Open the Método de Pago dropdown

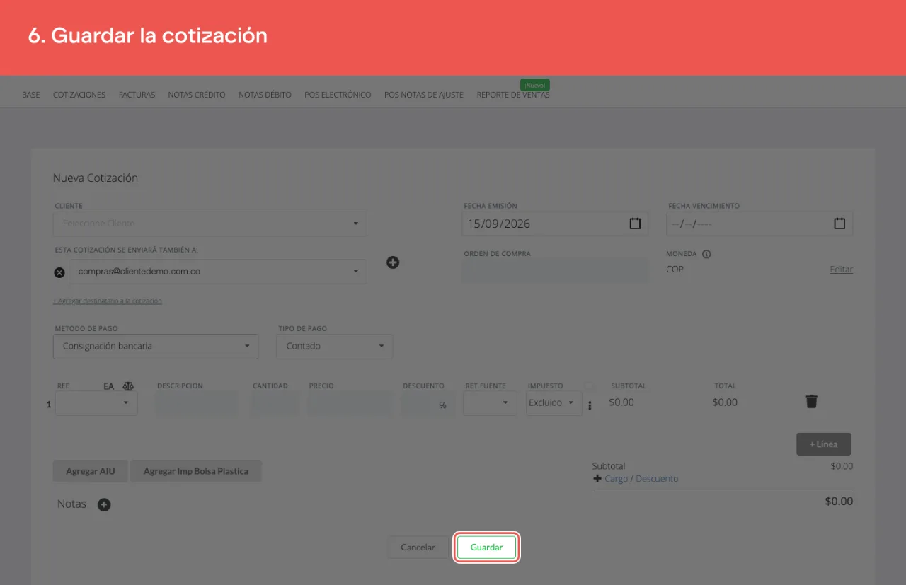pyautogui.click(x=156, y=347)
